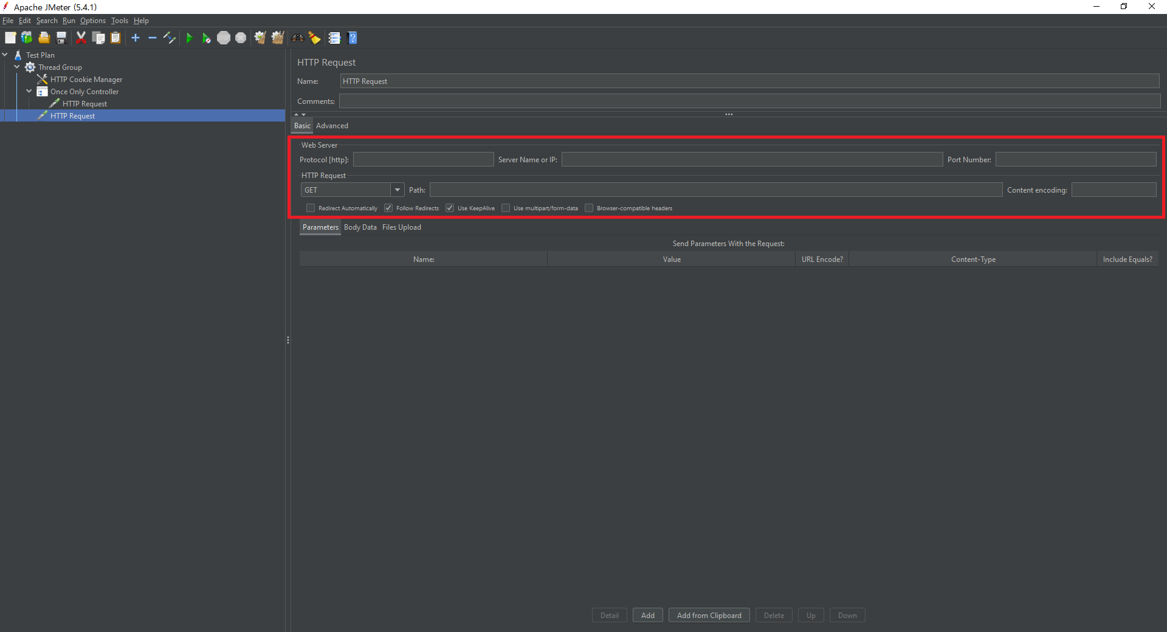Collapse the Thread Group node arrow

coord(17,67)
